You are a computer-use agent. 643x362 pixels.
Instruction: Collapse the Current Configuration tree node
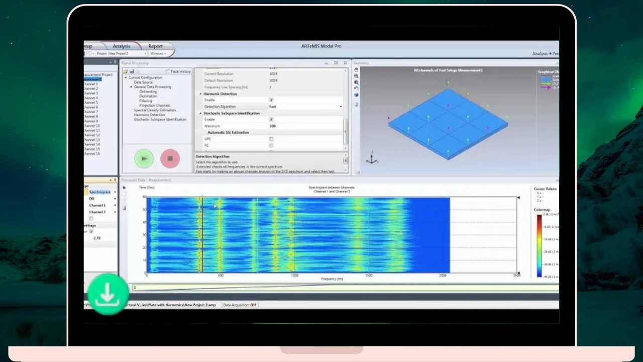click(126, 77)
